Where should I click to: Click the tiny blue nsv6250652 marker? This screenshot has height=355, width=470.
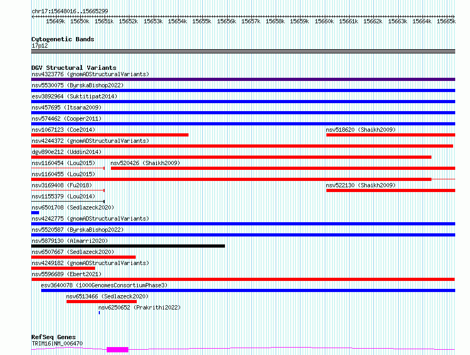click(x=99, y=313)
